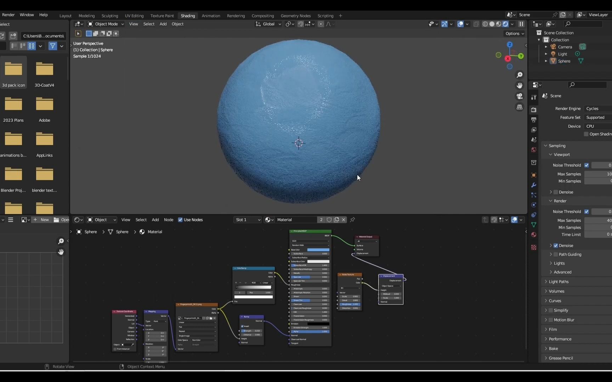The height and width of the screenshot is (382, 612).
Task: Uncheck Denoise under Render sampling
Action: (555, 245)
